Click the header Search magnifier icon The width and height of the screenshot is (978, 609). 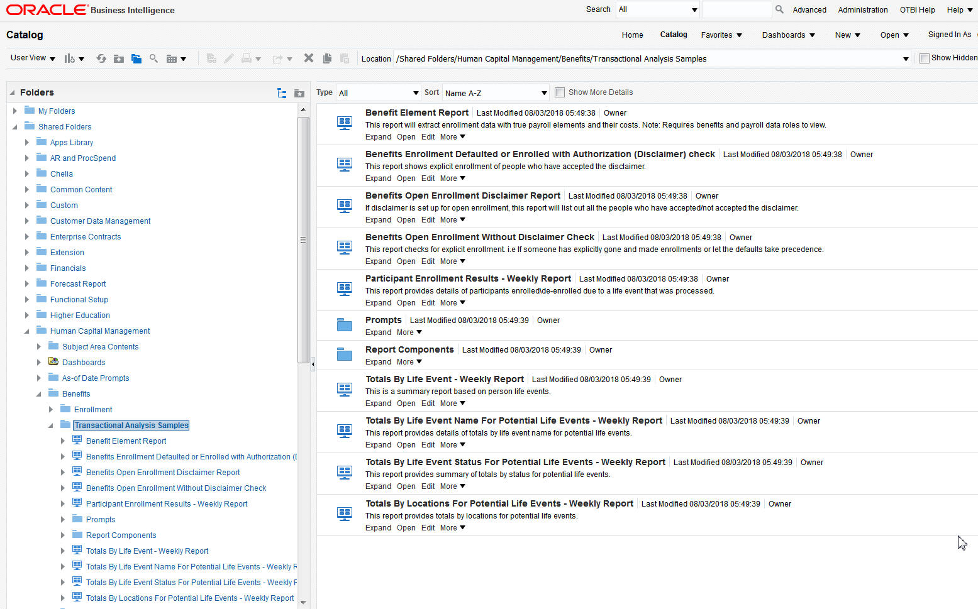tap(779, 9)
